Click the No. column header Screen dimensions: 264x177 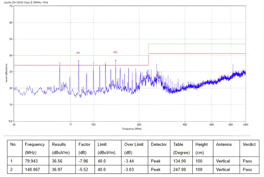point(15,149)
